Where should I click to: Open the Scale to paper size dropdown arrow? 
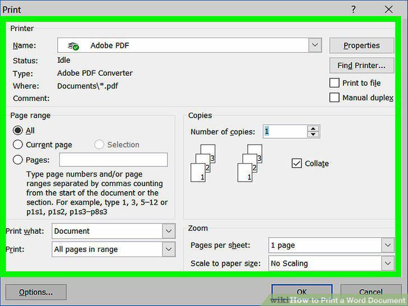388,263
